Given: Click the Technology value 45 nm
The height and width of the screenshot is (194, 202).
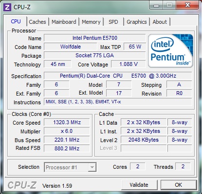Looking at the screenshot, I should click(x=57, y=64).
